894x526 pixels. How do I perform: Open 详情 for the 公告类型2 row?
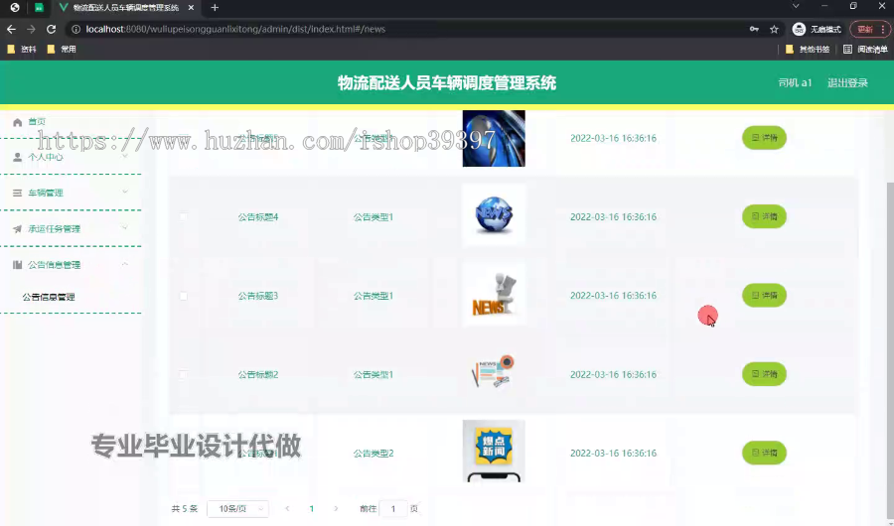click(x=764, y=453)
